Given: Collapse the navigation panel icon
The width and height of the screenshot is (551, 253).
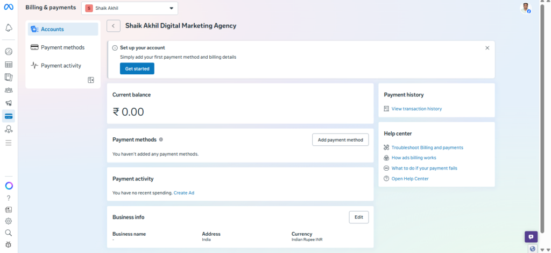Looking at the screenshot, I should [x=91, y=80].
